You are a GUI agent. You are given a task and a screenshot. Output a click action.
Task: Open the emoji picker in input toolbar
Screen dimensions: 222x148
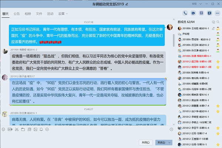point(3,129)
